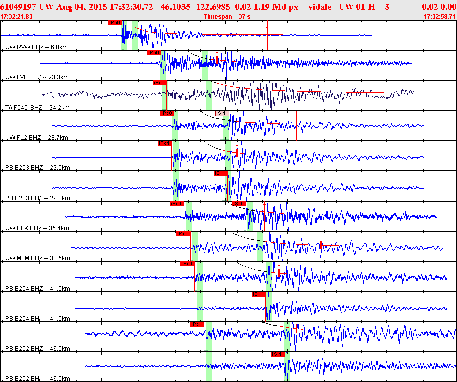
Task: Click the station label PB B202 EHZ -- 46.0km
Action: click(x=38, y=348)
